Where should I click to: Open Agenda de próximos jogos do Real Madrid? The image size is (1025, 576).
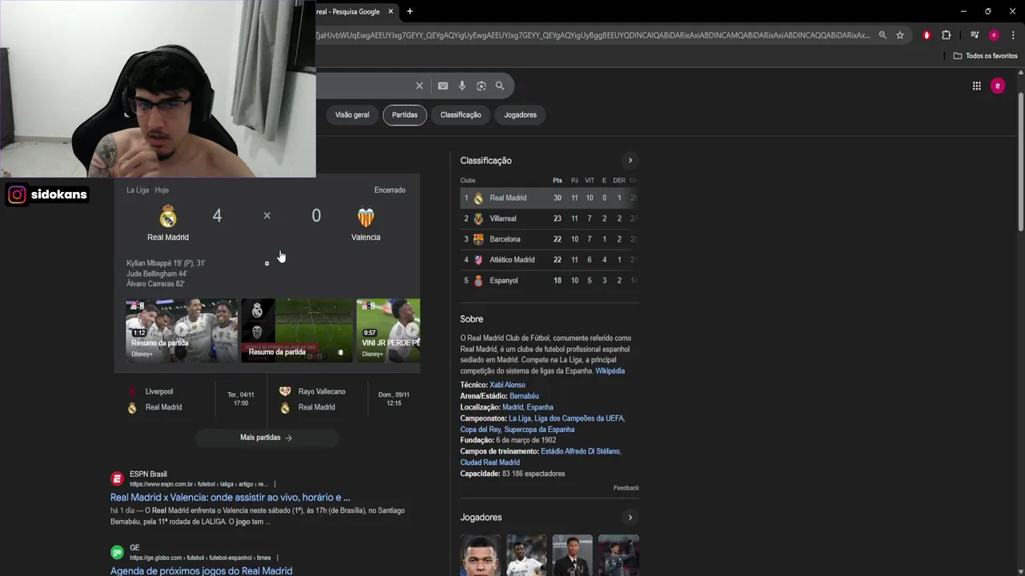pyautogui.click(x=201, y=571)
